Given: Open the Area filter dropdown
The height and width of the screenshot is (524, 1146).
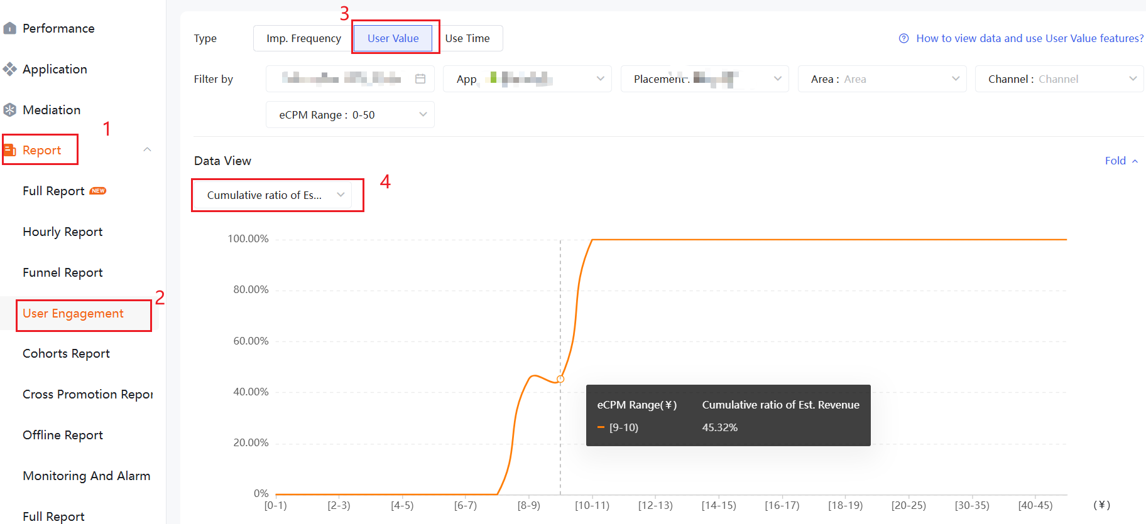Looking at the screenshot, I should (x=882, y=79).
